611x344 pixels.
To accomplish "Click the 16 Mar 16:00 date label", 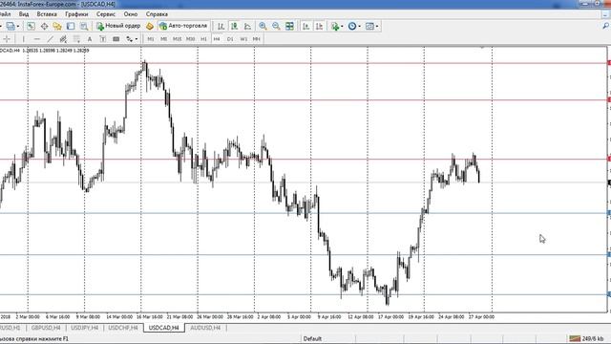I will coord(149,316).
